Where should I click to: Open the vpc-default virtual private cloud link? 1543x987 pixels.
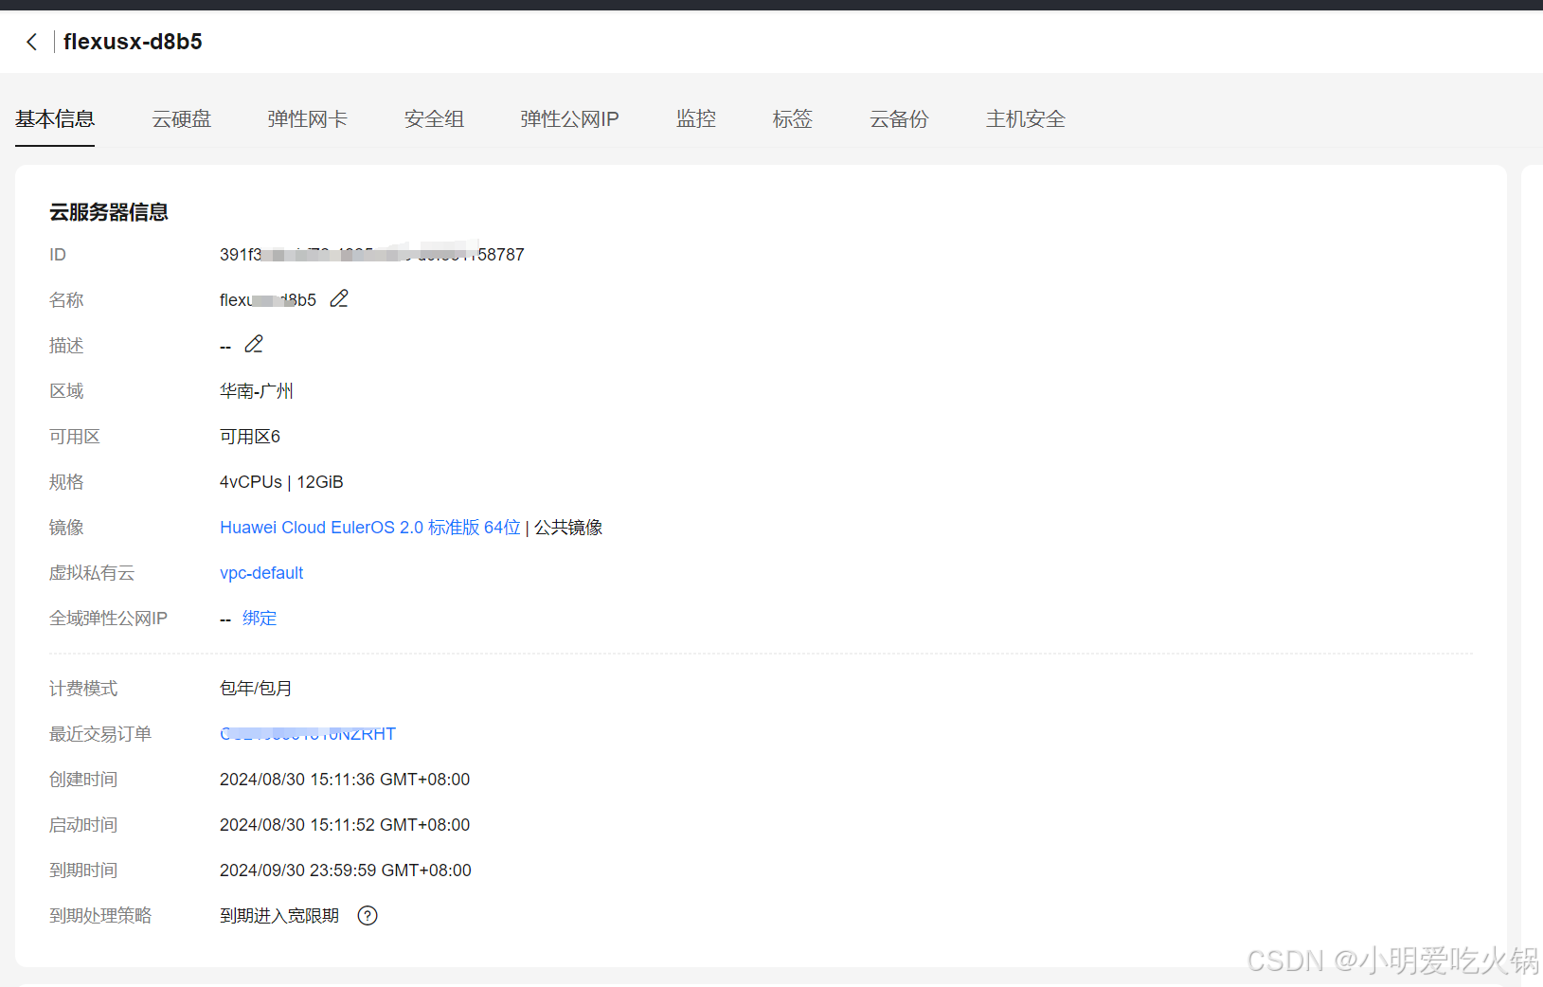tap(261, 572)
